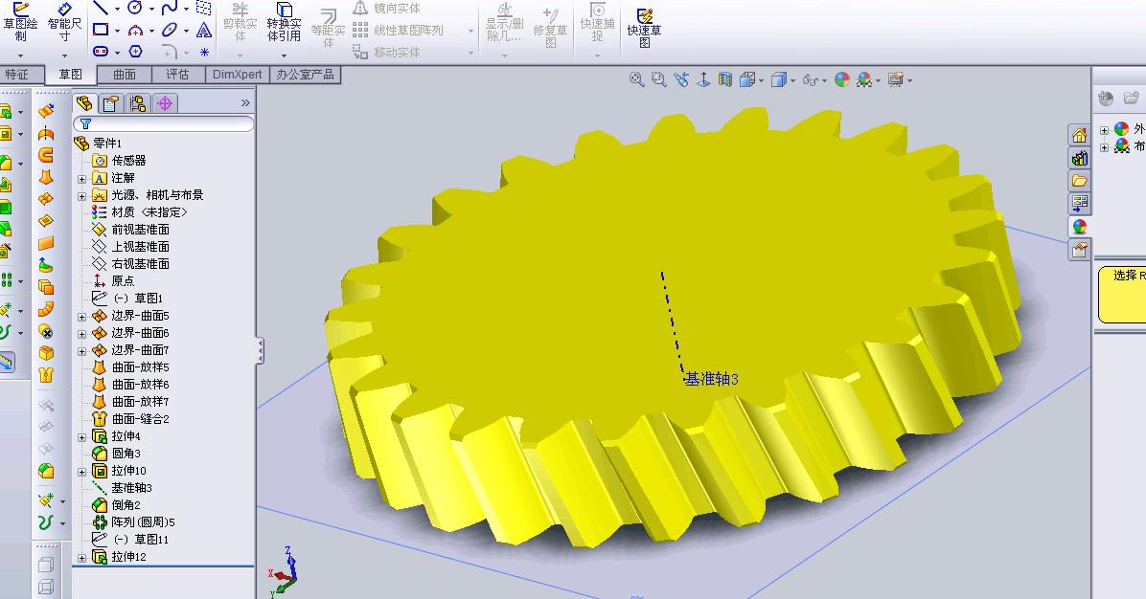Select the Ellipse sketch tool
This screenshot has height=599, width=1146.
[x=170, y=30]
